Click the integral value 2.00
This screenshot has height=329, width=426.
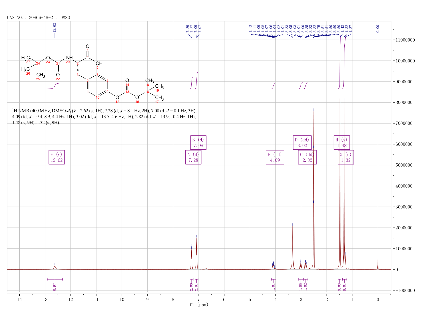point(191,287)
